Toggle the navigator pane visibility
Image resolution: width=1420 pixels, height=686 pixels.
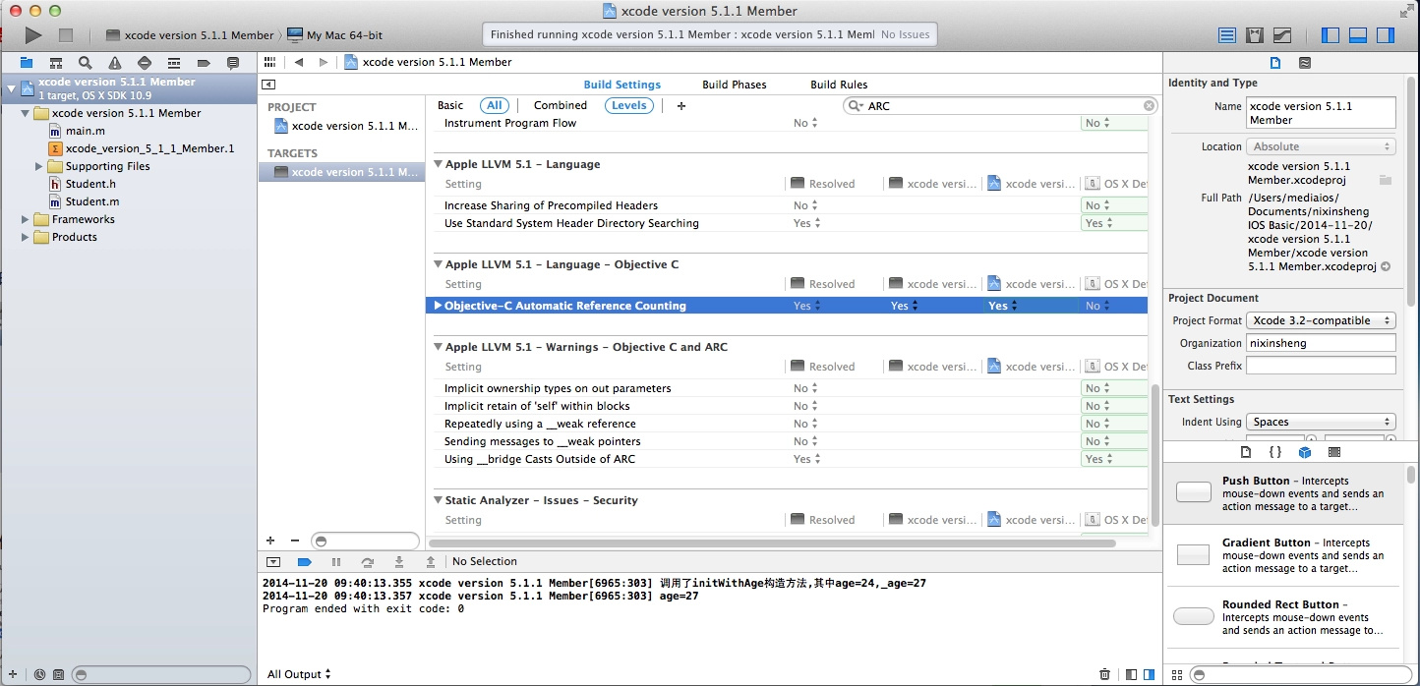(1331, 35)
